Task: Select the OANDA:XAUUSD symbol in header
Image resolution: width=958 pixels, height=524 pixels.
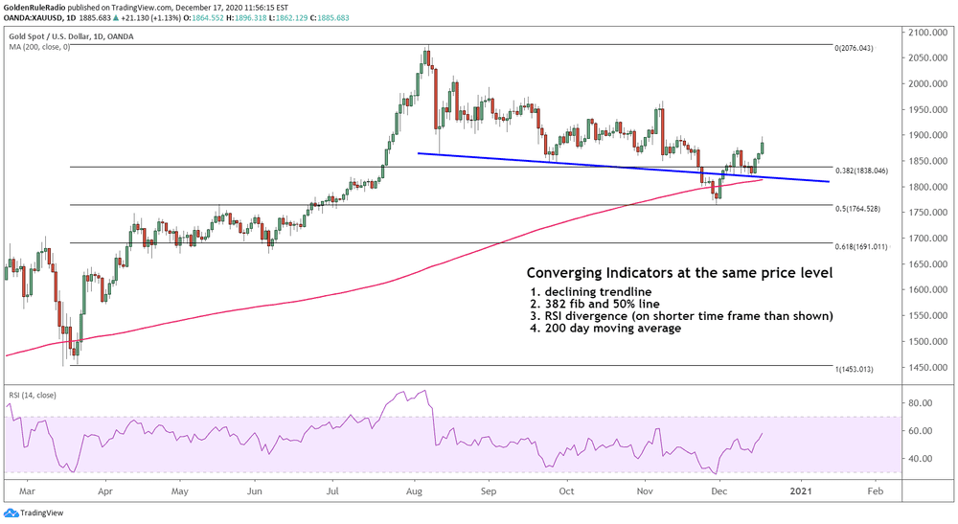Action: tap(36, 18)
